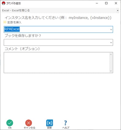
Task: Expand the Excel - Excelを閉じる command selector arrow
Action: pos(118,10)
